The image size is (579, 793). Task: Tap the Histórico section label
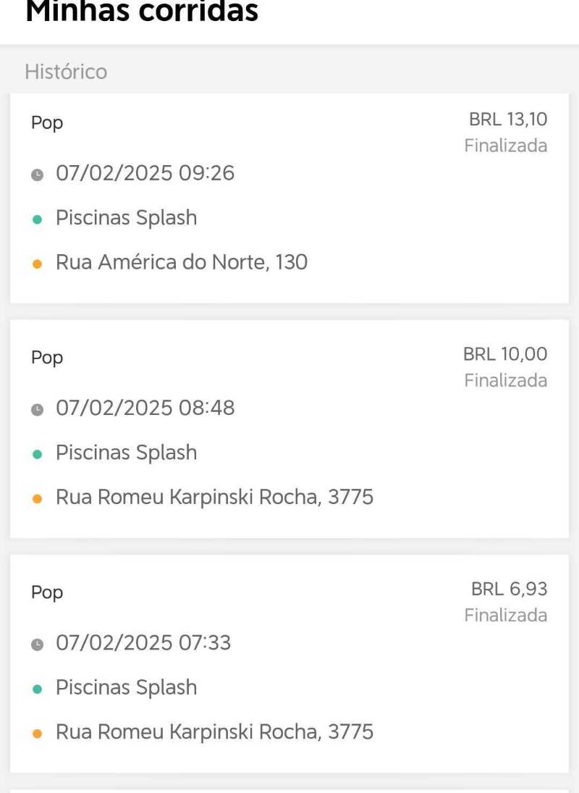tap(66, 72)
